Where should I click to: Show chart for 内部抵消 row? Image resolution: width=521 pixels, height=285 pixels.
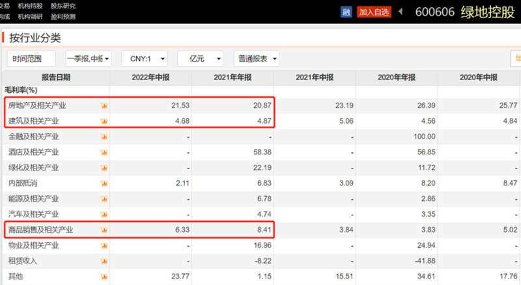[104, 183]
